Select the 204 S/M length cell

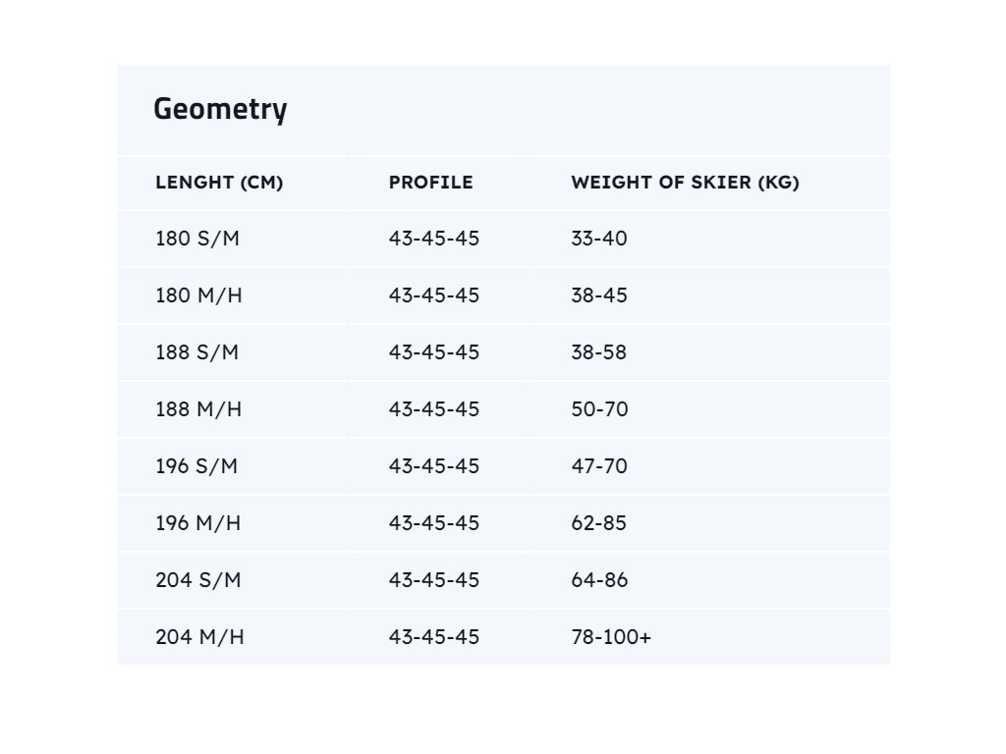pyautogui.click(x=198, y=580)
